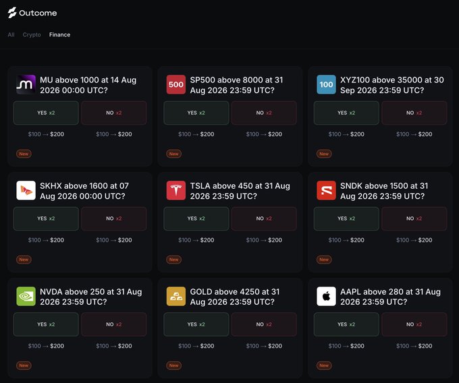This screenshot has width=459, height=383.
Task: Bet YES on SNDK above 1500
Action: click(x=346, y=218)
